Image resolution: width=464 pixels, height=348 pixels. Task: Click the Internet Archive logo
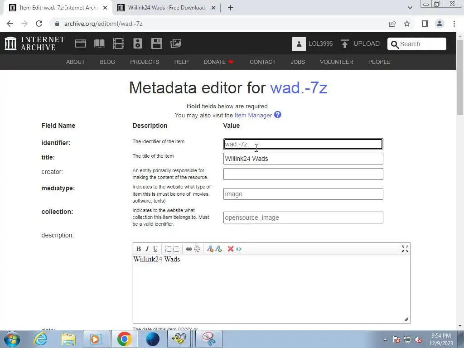pyautogui.click(x=34, y=43)
